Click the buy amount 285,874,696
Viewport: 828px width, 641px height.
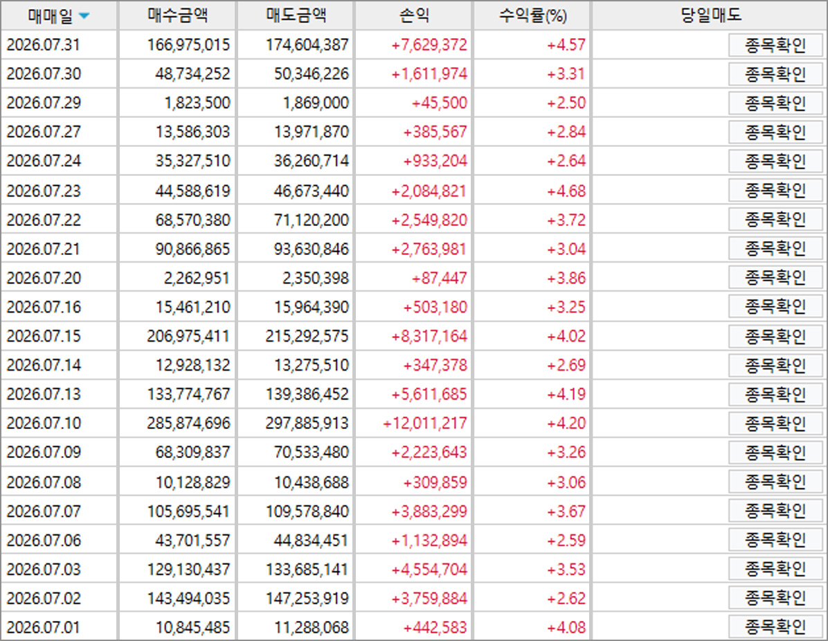[x=188, y=423]
